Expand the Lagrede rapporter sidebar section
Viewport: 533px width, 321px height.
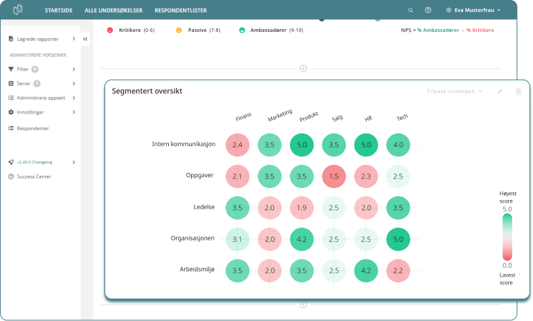click(x=42, y=39)
